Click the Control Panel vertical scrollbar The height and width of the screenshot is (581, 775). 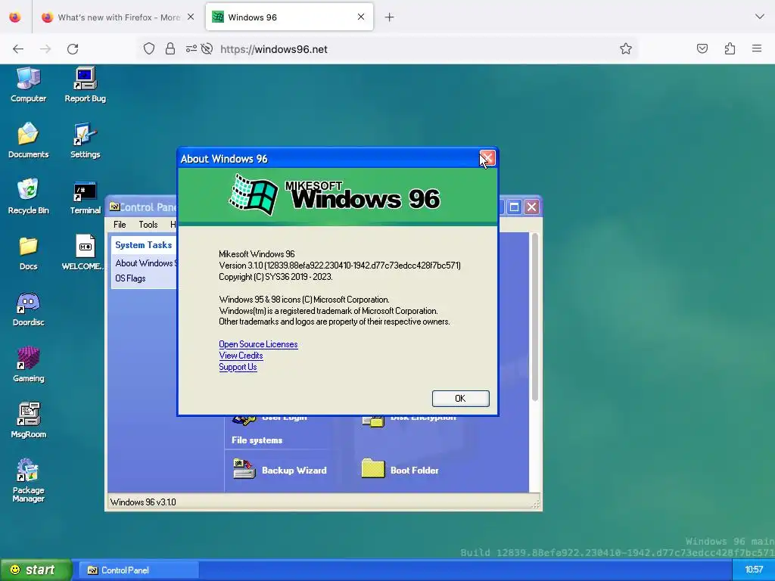(x=534, y=316)
